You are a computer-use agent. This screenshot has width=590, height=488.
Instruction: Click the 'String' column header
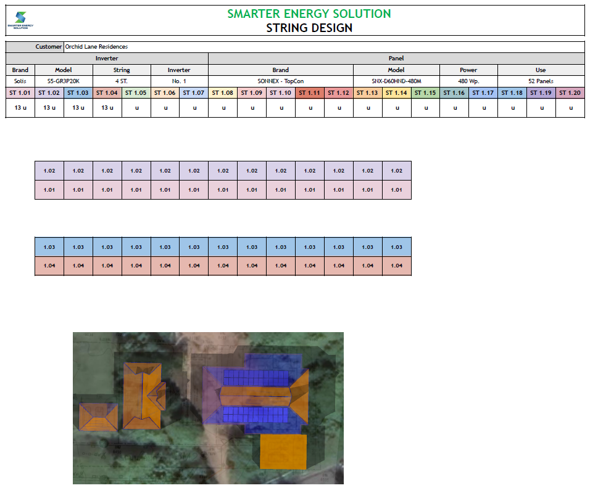tap(122, 70)
